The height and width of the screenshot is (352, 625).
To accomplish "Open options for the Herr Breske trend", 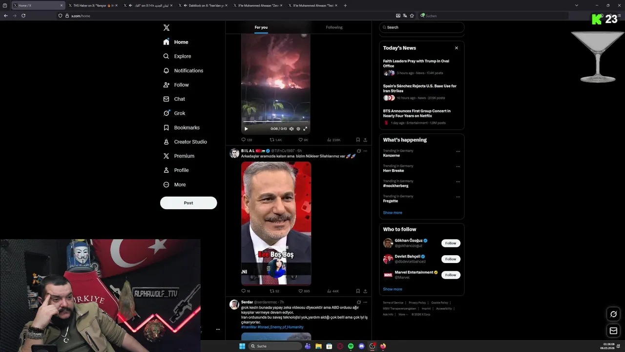I will point(458,167).
